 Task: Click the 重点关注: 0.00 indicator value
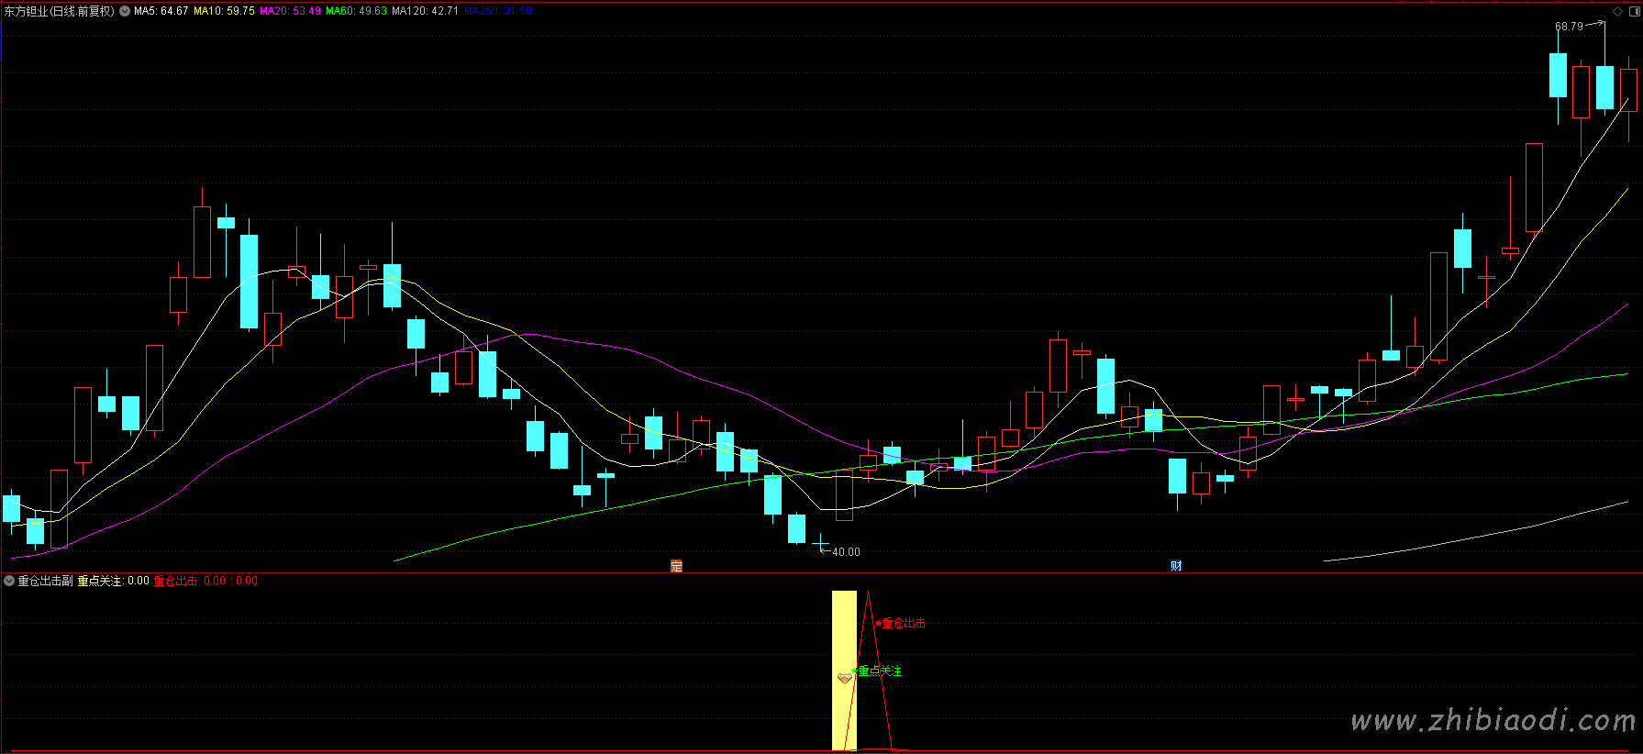pos(114,581)
